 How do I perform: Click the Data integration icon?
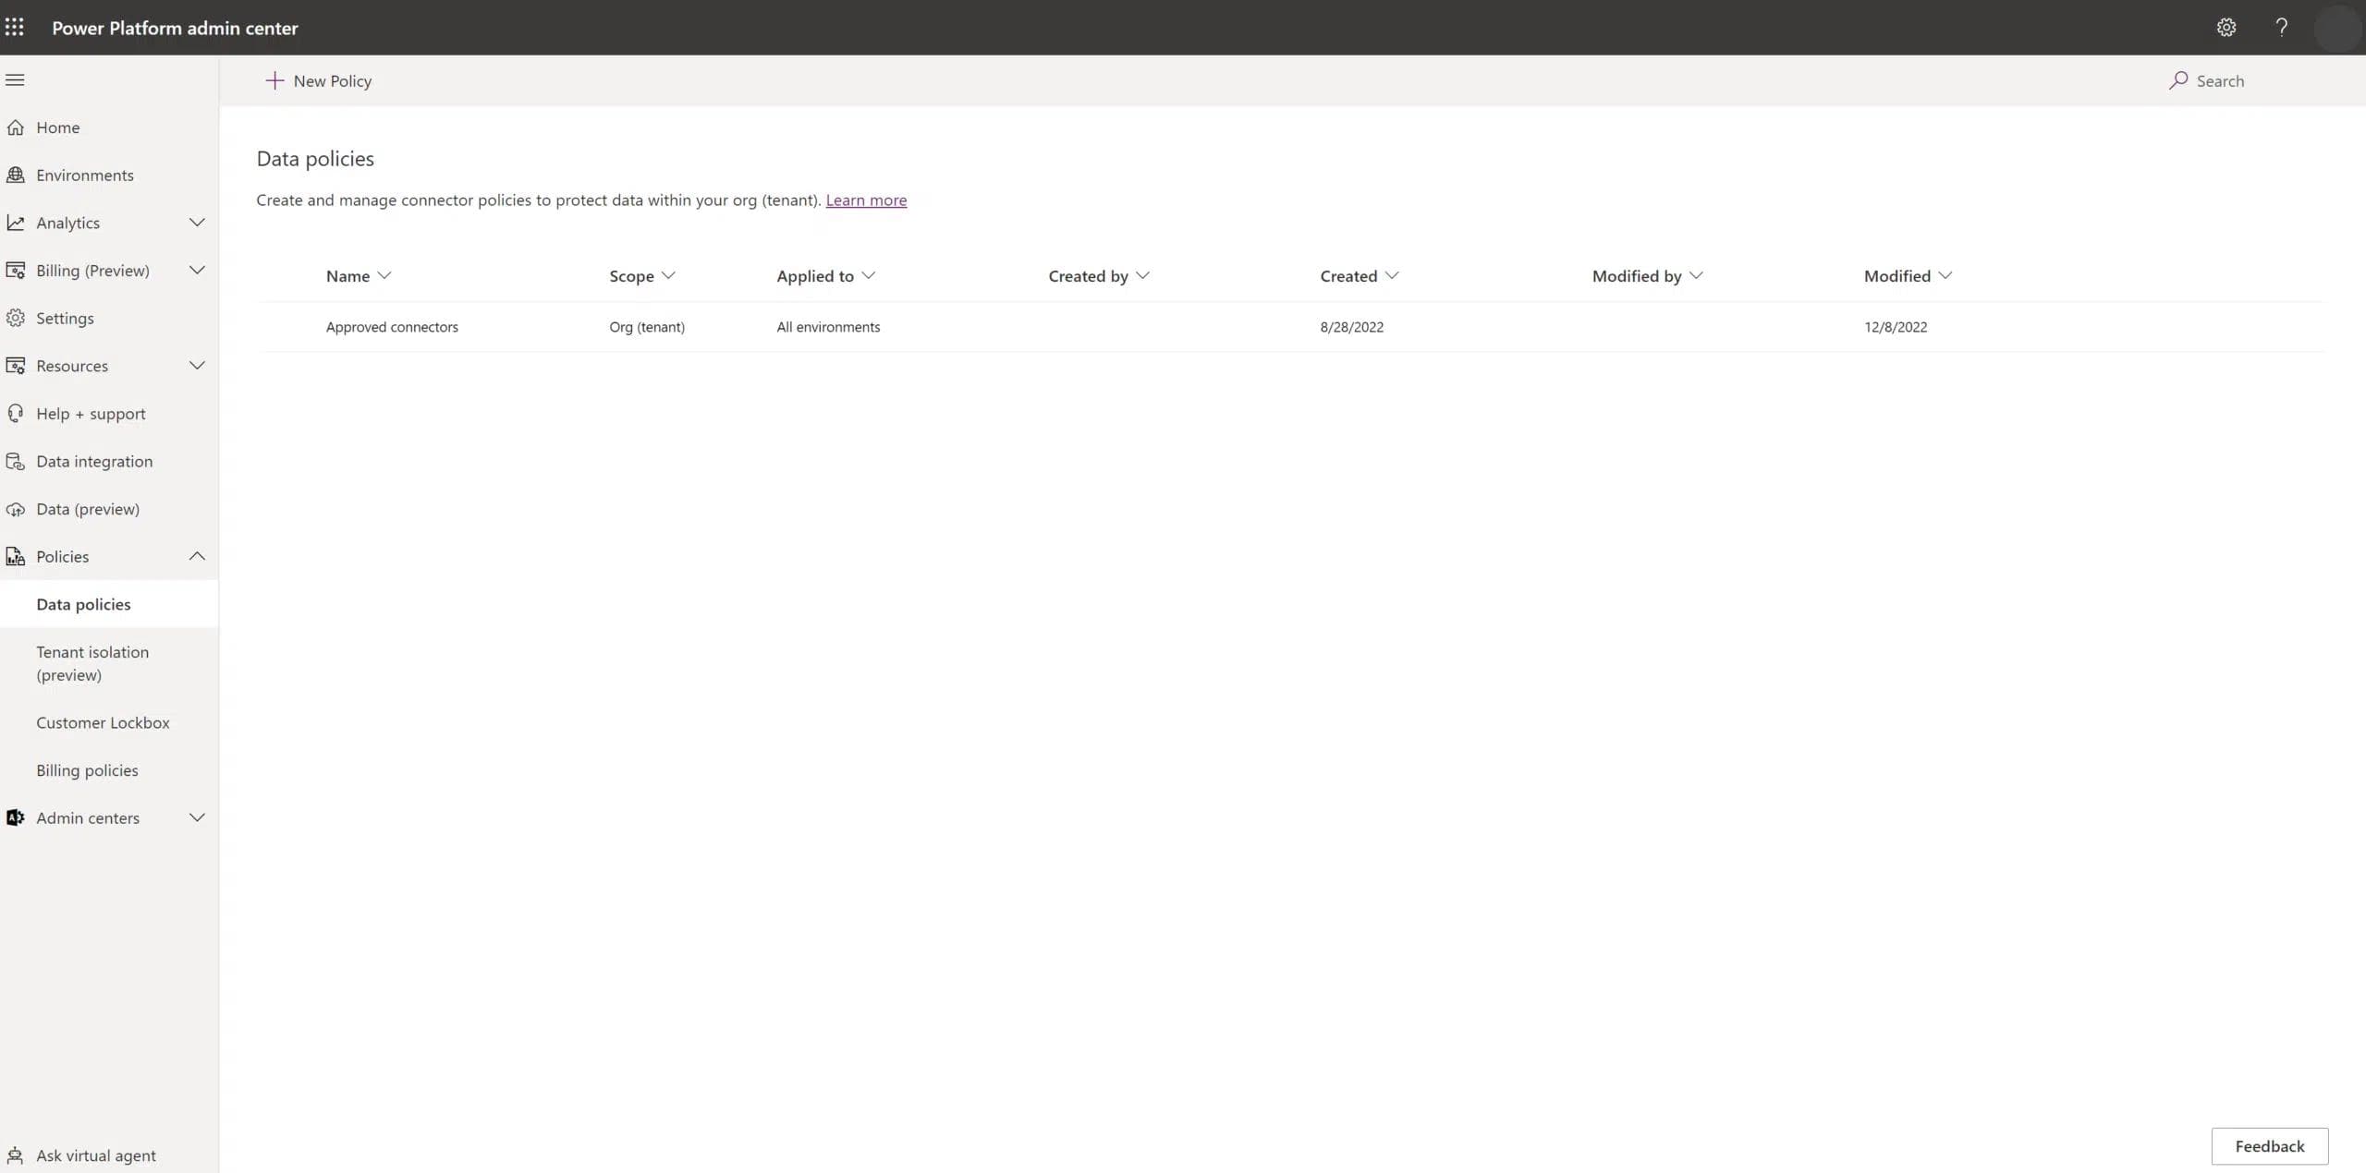[x=15, y=461]
